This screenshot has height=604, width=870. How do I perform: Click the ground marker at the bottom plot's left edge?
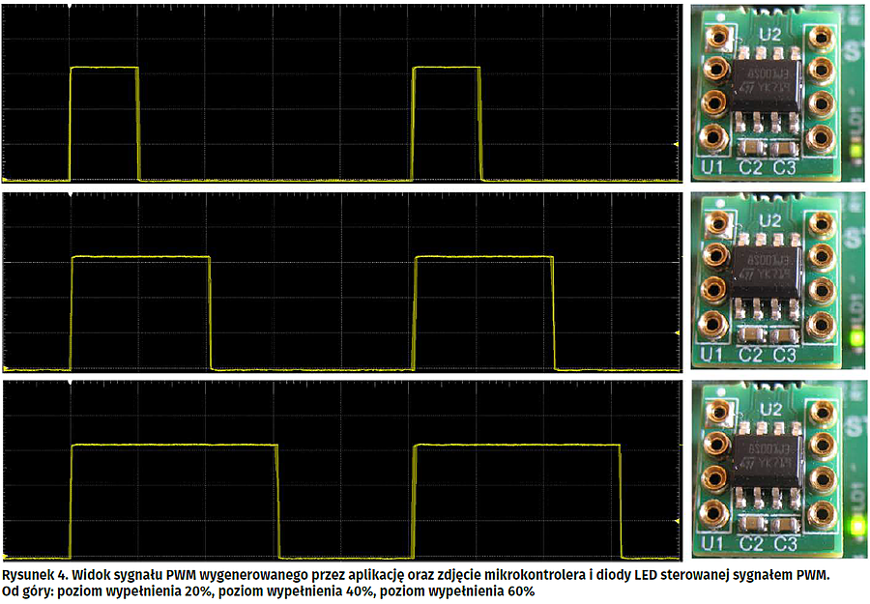(8, 558)
